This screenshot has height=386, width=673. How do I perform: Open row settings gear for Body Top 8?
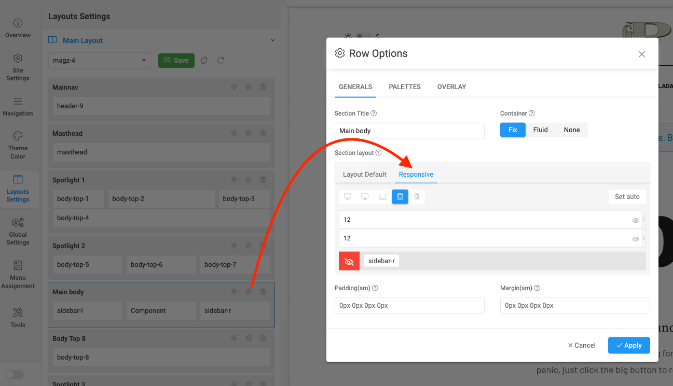click(249, 338)
